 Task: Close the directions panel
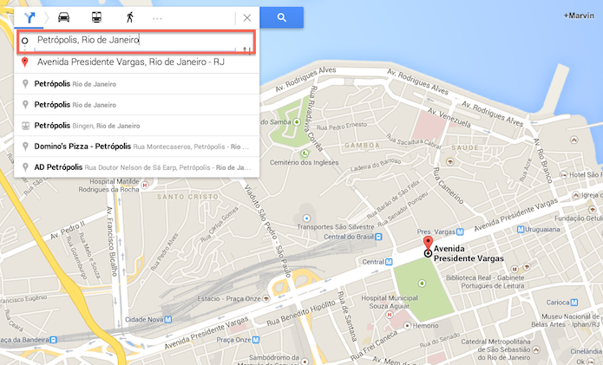[247, 17]
